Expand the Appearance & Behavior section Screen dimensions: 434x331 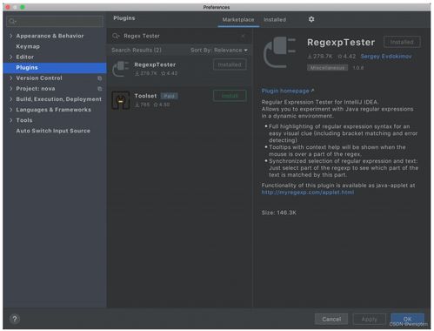10,36
